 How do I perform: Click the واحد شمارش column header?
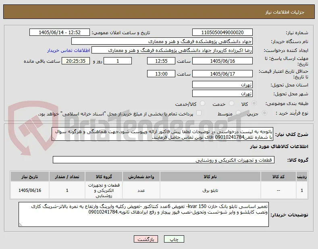click(x=141, y=177)
